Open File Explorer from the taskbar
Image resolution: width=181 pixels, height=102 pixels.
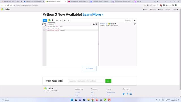point(89,100)
